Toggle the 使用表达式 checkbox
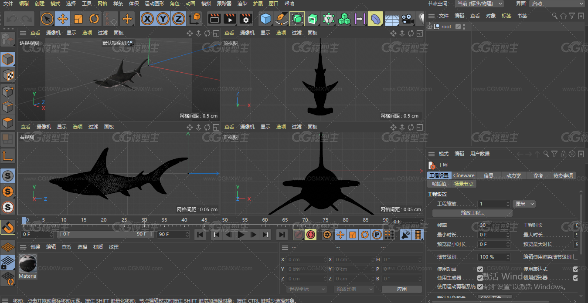 tap(576, 269)
